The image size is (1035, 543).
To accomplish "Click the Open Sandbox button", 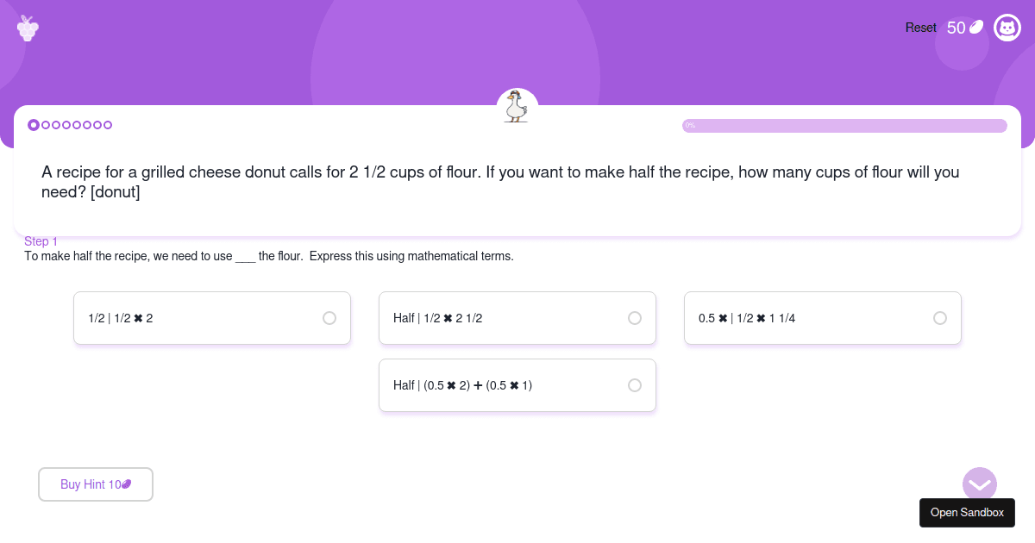I will coord(967,513).
